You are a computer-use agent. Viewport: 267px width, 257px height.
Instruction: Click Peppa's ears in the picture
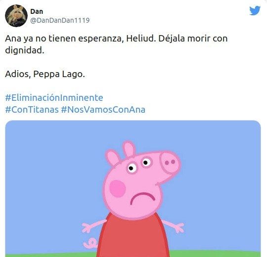[x=121, y=152]
